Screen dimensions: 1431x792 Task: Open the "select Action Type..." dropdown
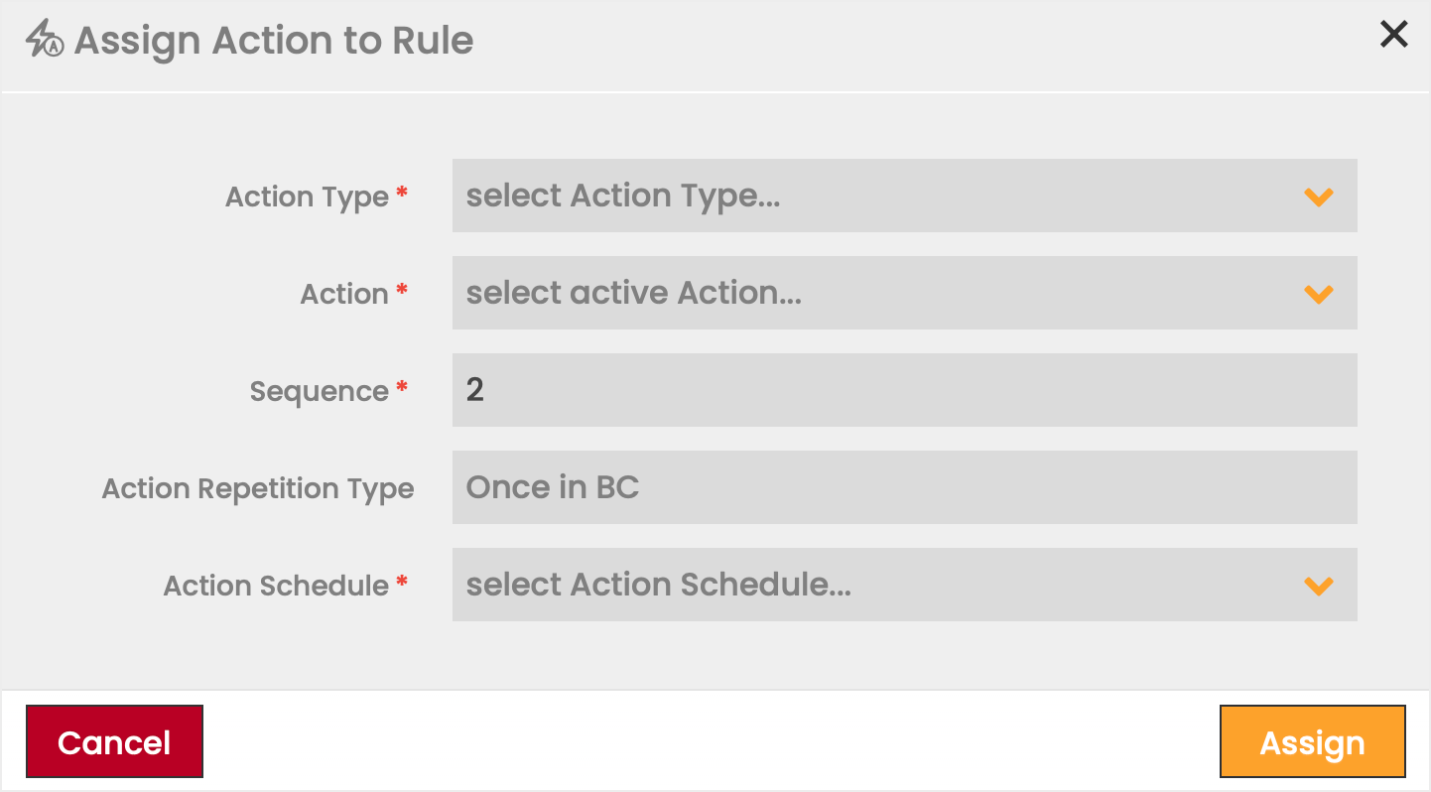[x=873, y=197]
